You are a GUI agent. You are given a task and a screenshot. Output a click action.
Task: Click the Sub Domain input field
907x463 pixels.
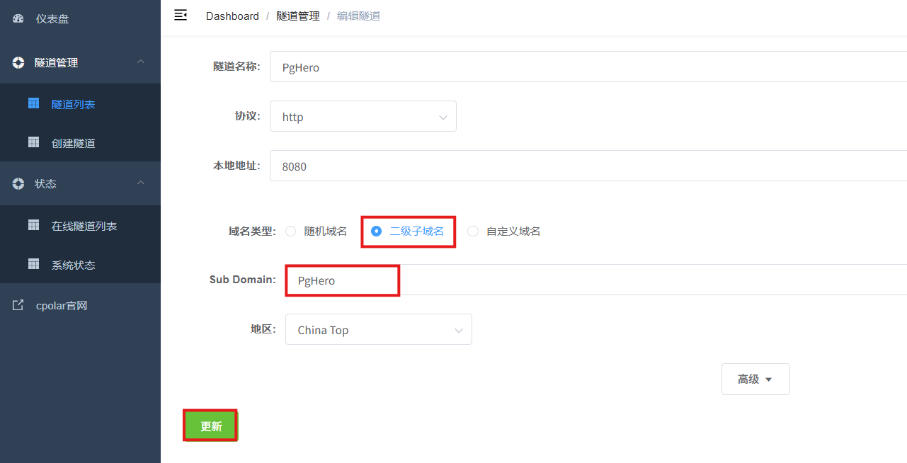point(596,280)
